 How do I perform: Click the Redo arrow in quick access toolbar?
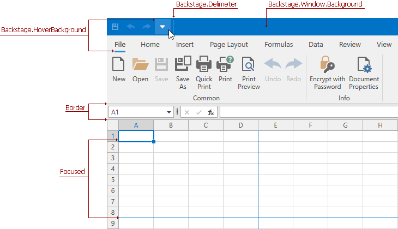point(147,26)
